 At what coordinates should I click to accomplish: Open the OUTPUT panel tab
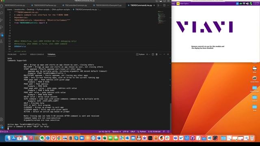[23, 54]
